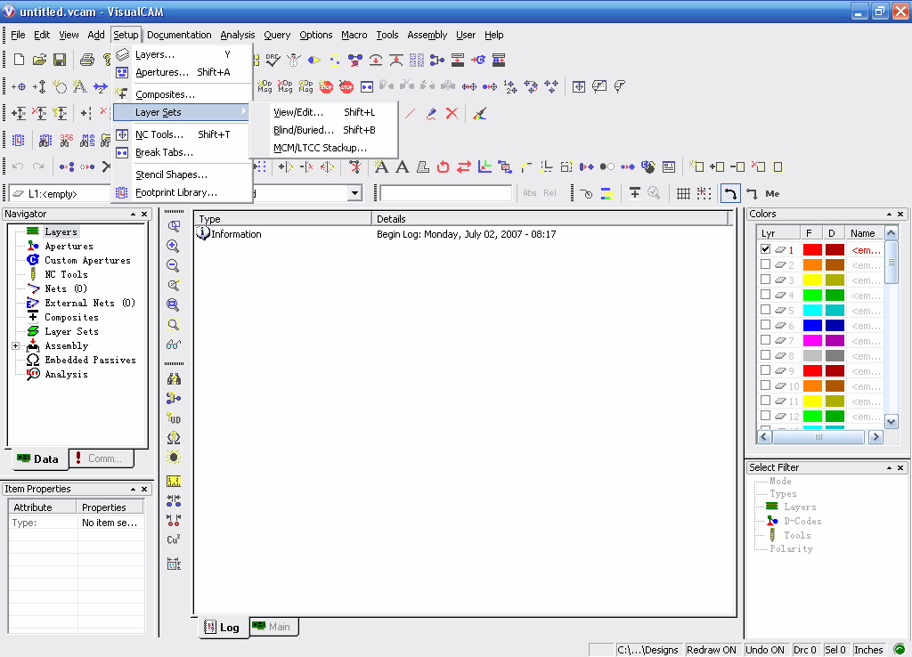Click the ruler measure icon in vertical toolbar
This screenshot has width=912, height=657.
[174, 481]
